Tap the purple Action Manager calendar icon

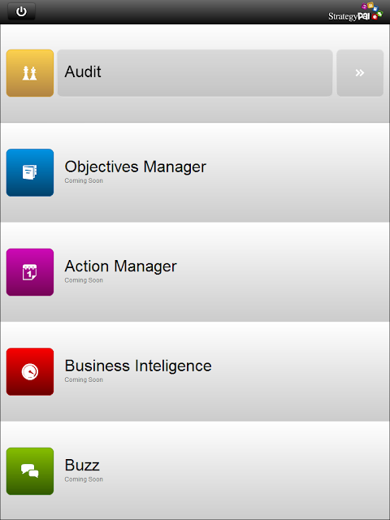(x=30, y=272)
